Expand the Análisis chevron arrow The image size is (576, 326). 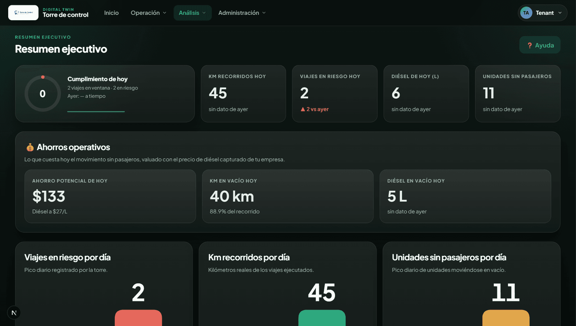pos(204,13)
